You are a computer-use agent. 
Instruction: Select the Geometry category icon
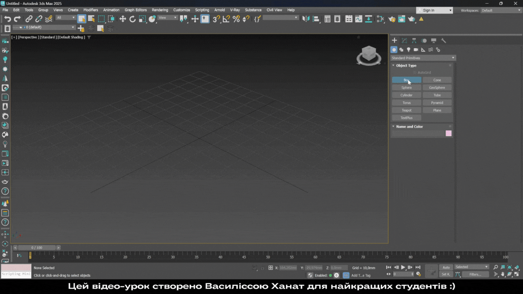tap(394, 49)
